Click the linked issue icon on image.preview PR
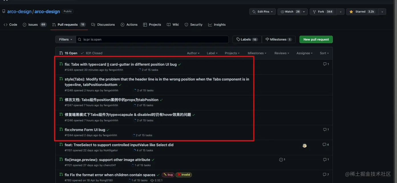 click(x=282, y=160)
